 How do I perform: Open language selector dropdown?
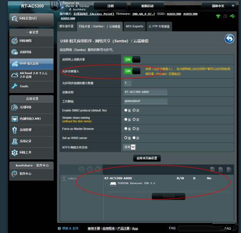[220, 6]
